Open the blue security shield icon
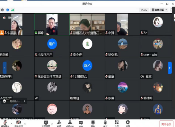Viewport: 175px width, 127px height. point(8,10)
